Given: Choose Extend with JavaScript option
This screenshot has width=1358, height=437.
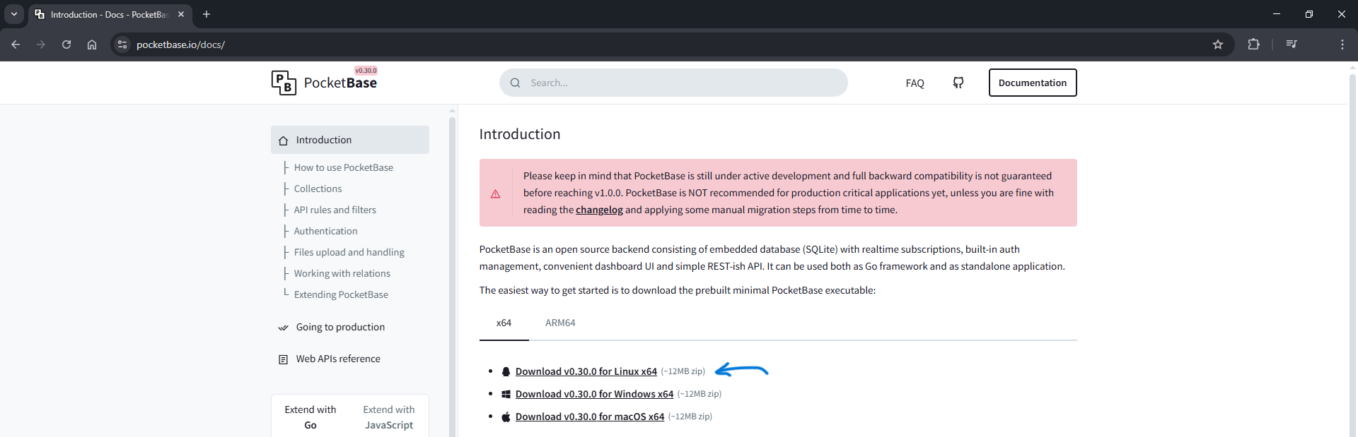Looking at the screenshot, I should pyautogui.click(x=388, y=417).
